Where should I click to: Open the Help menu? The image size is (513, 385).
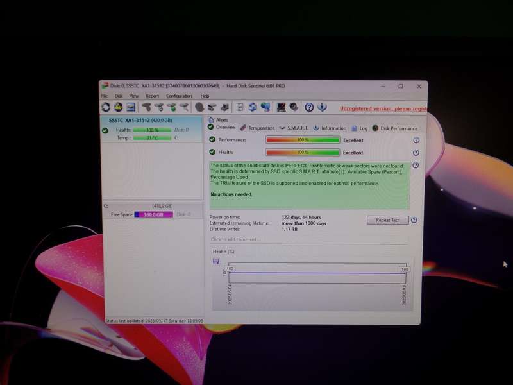click(205, 96)
